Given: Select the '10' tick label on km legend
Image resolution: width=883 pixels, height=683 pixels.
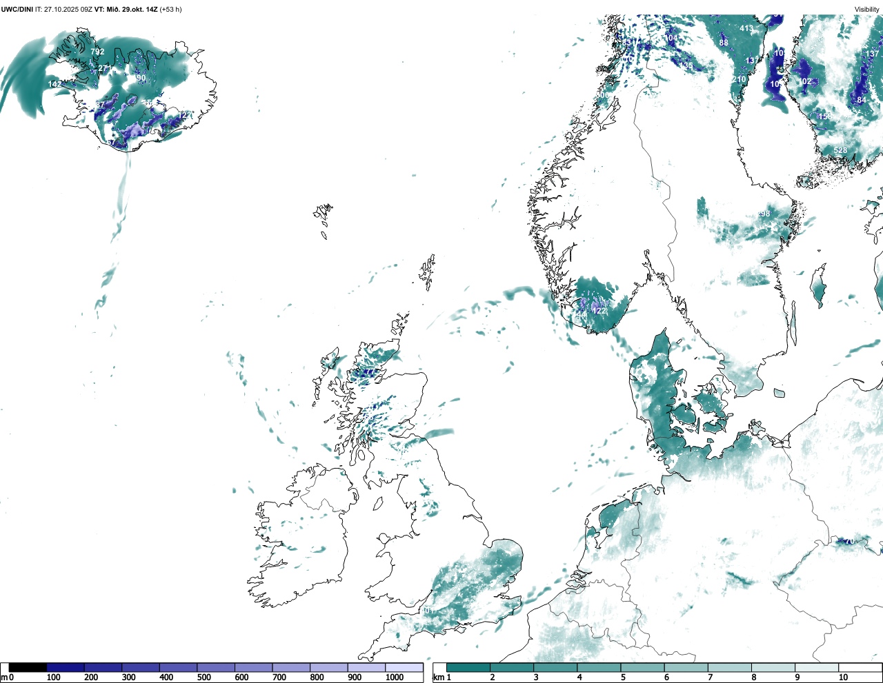Looking at the screenshot, I should pos(843,677).
